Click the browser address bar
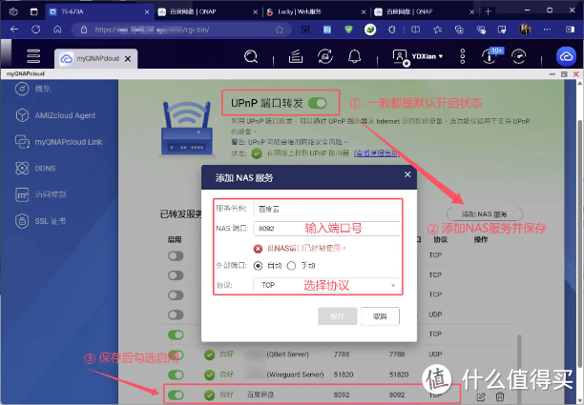The width and height of the screenshot is (584, 405). (x=181, y=30)
